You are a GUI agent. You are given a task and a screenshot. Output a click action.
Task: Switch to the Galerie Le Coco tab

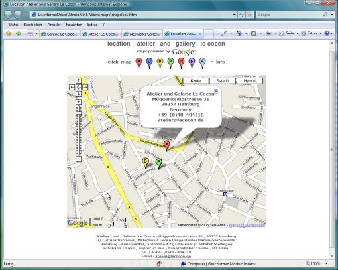(x=60, y=34)
